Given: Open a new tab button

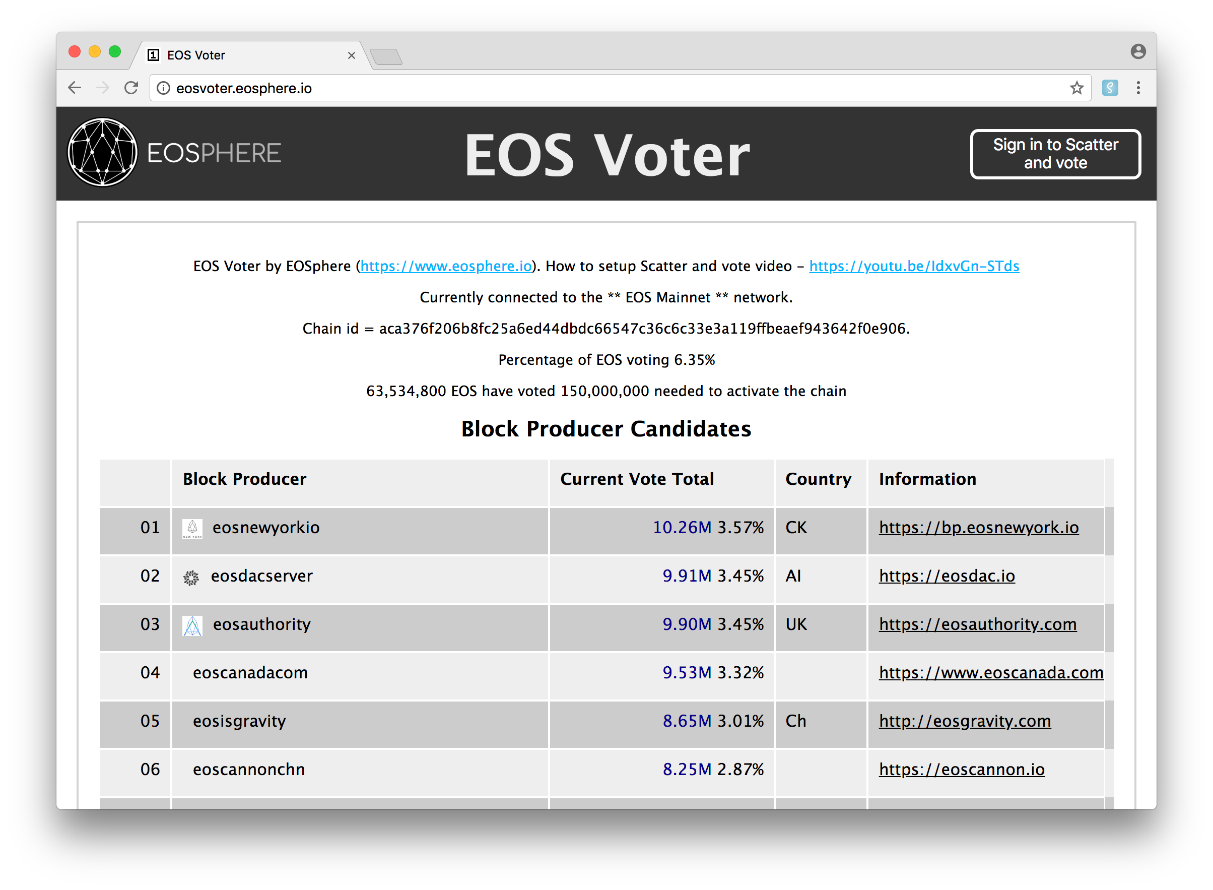Looking at the screenshot, I should [386, 56].
